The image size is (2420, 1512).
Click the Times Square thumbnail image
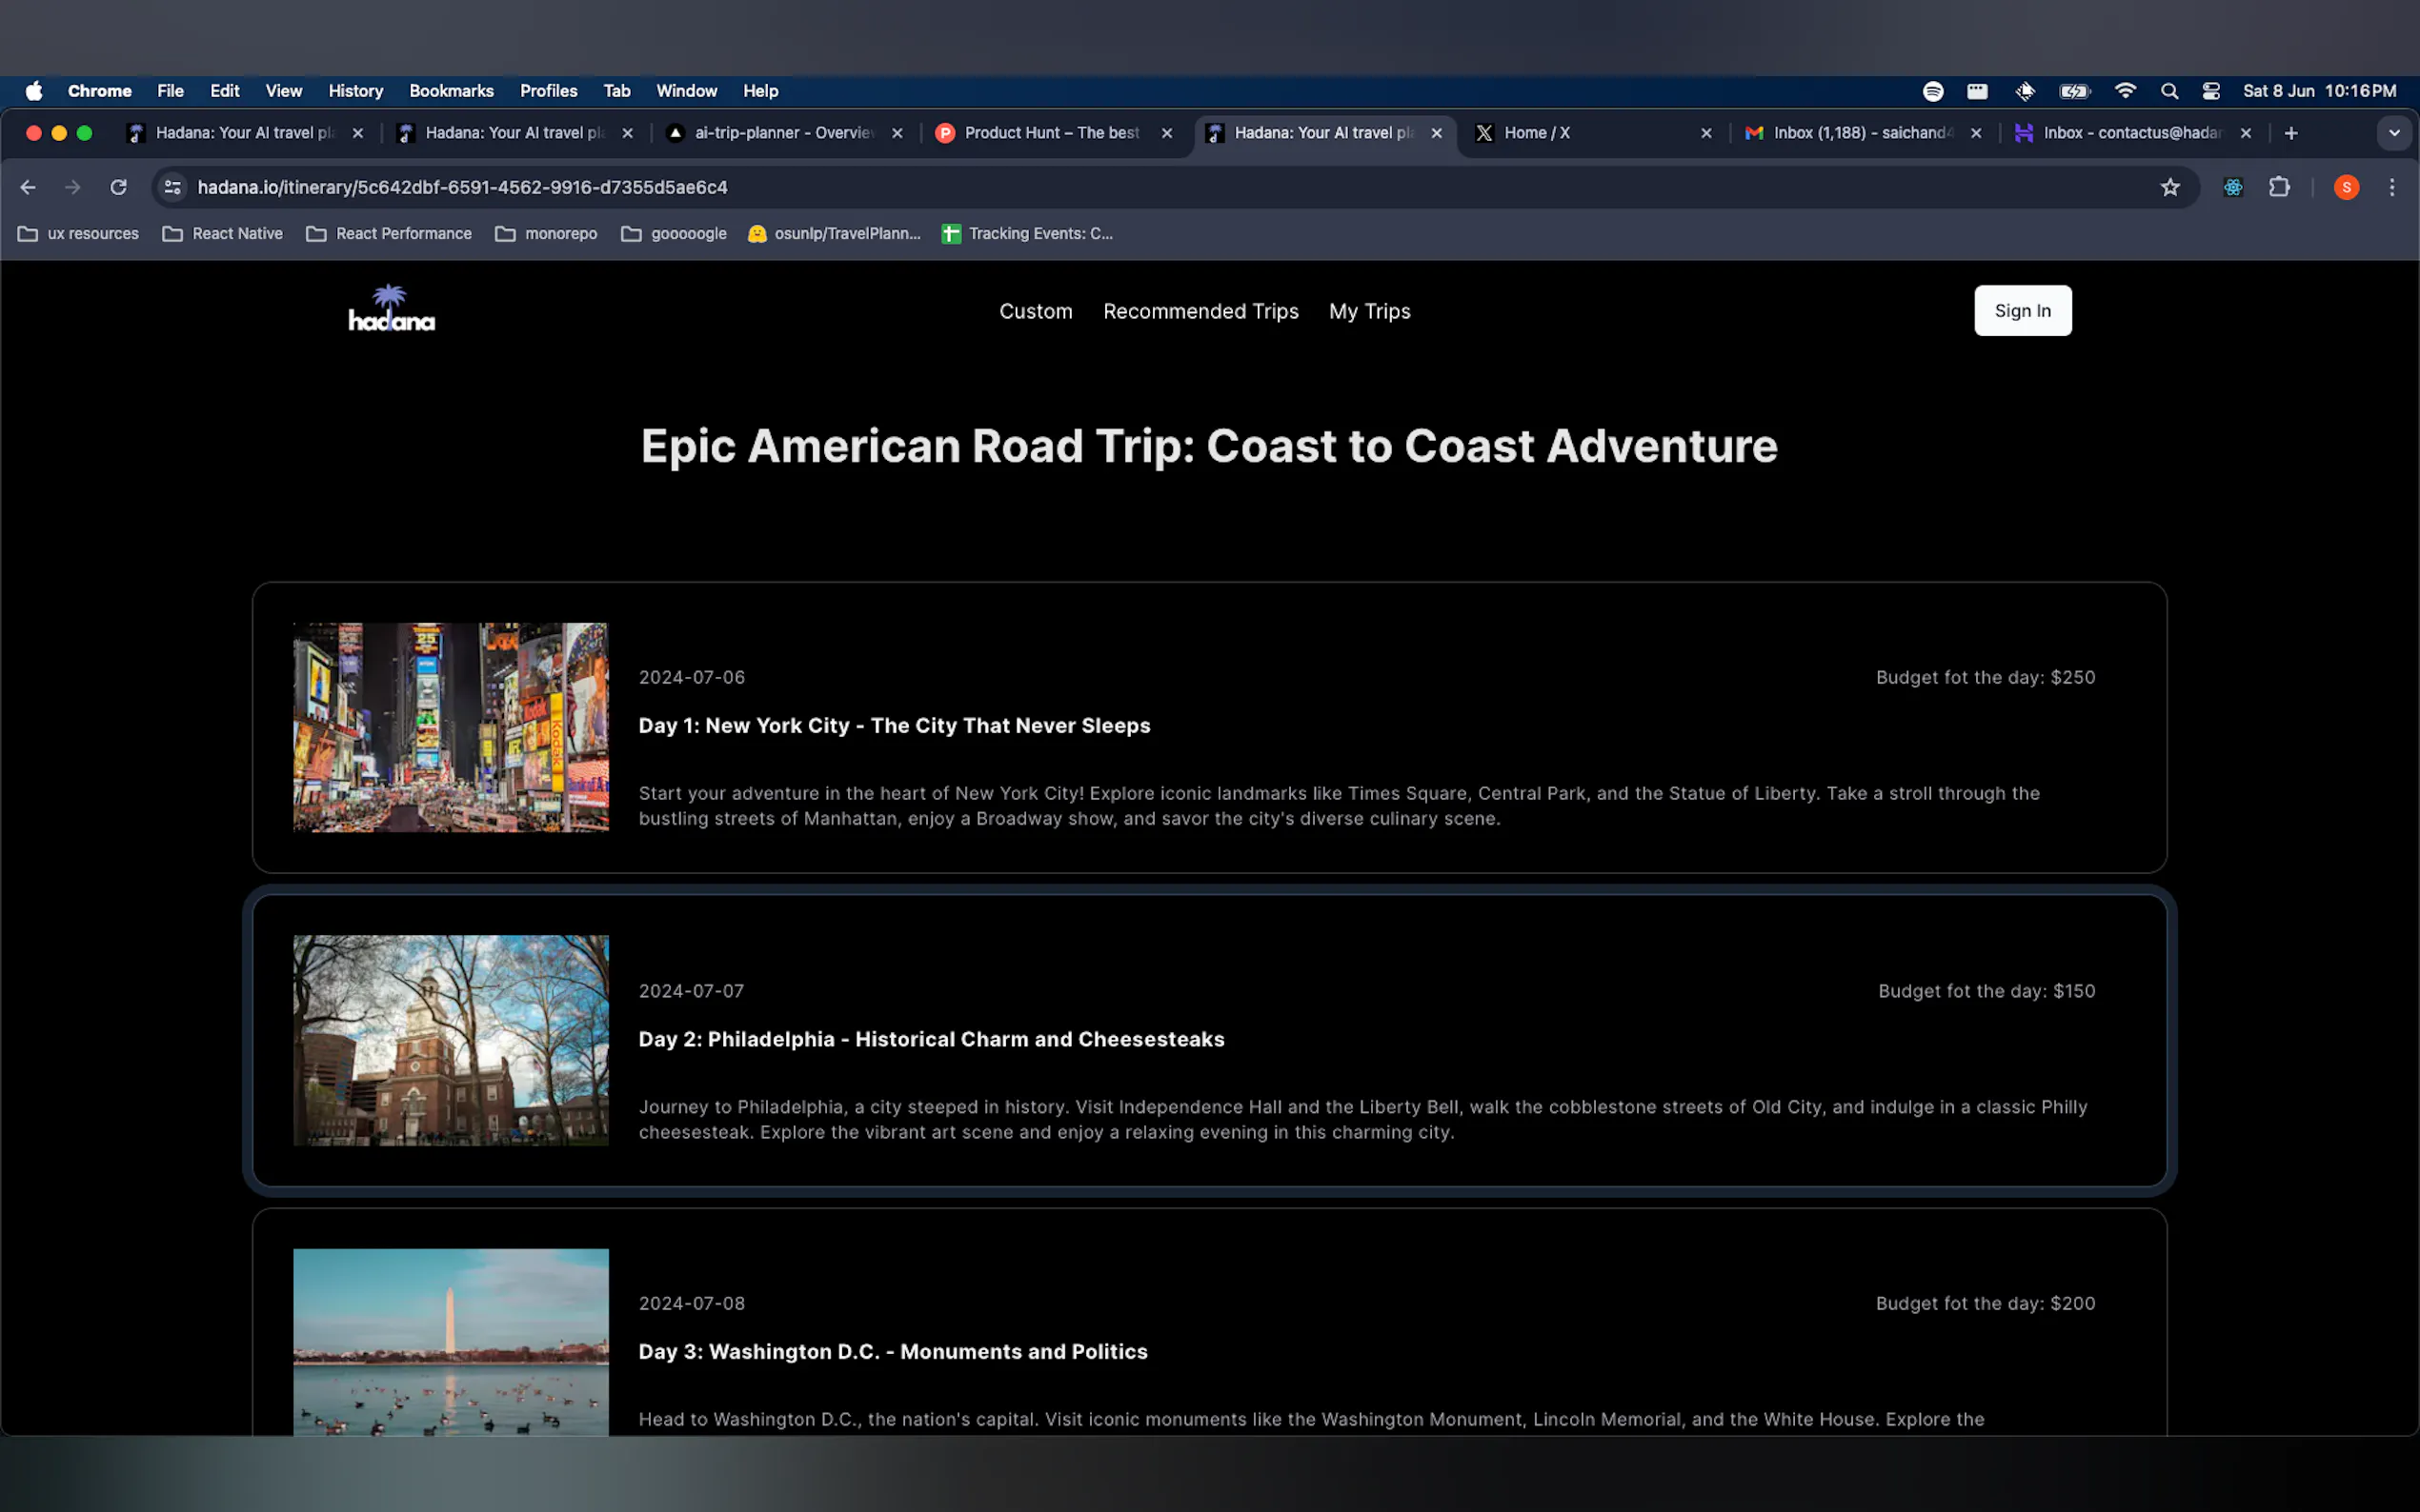[x=451, y=727]
